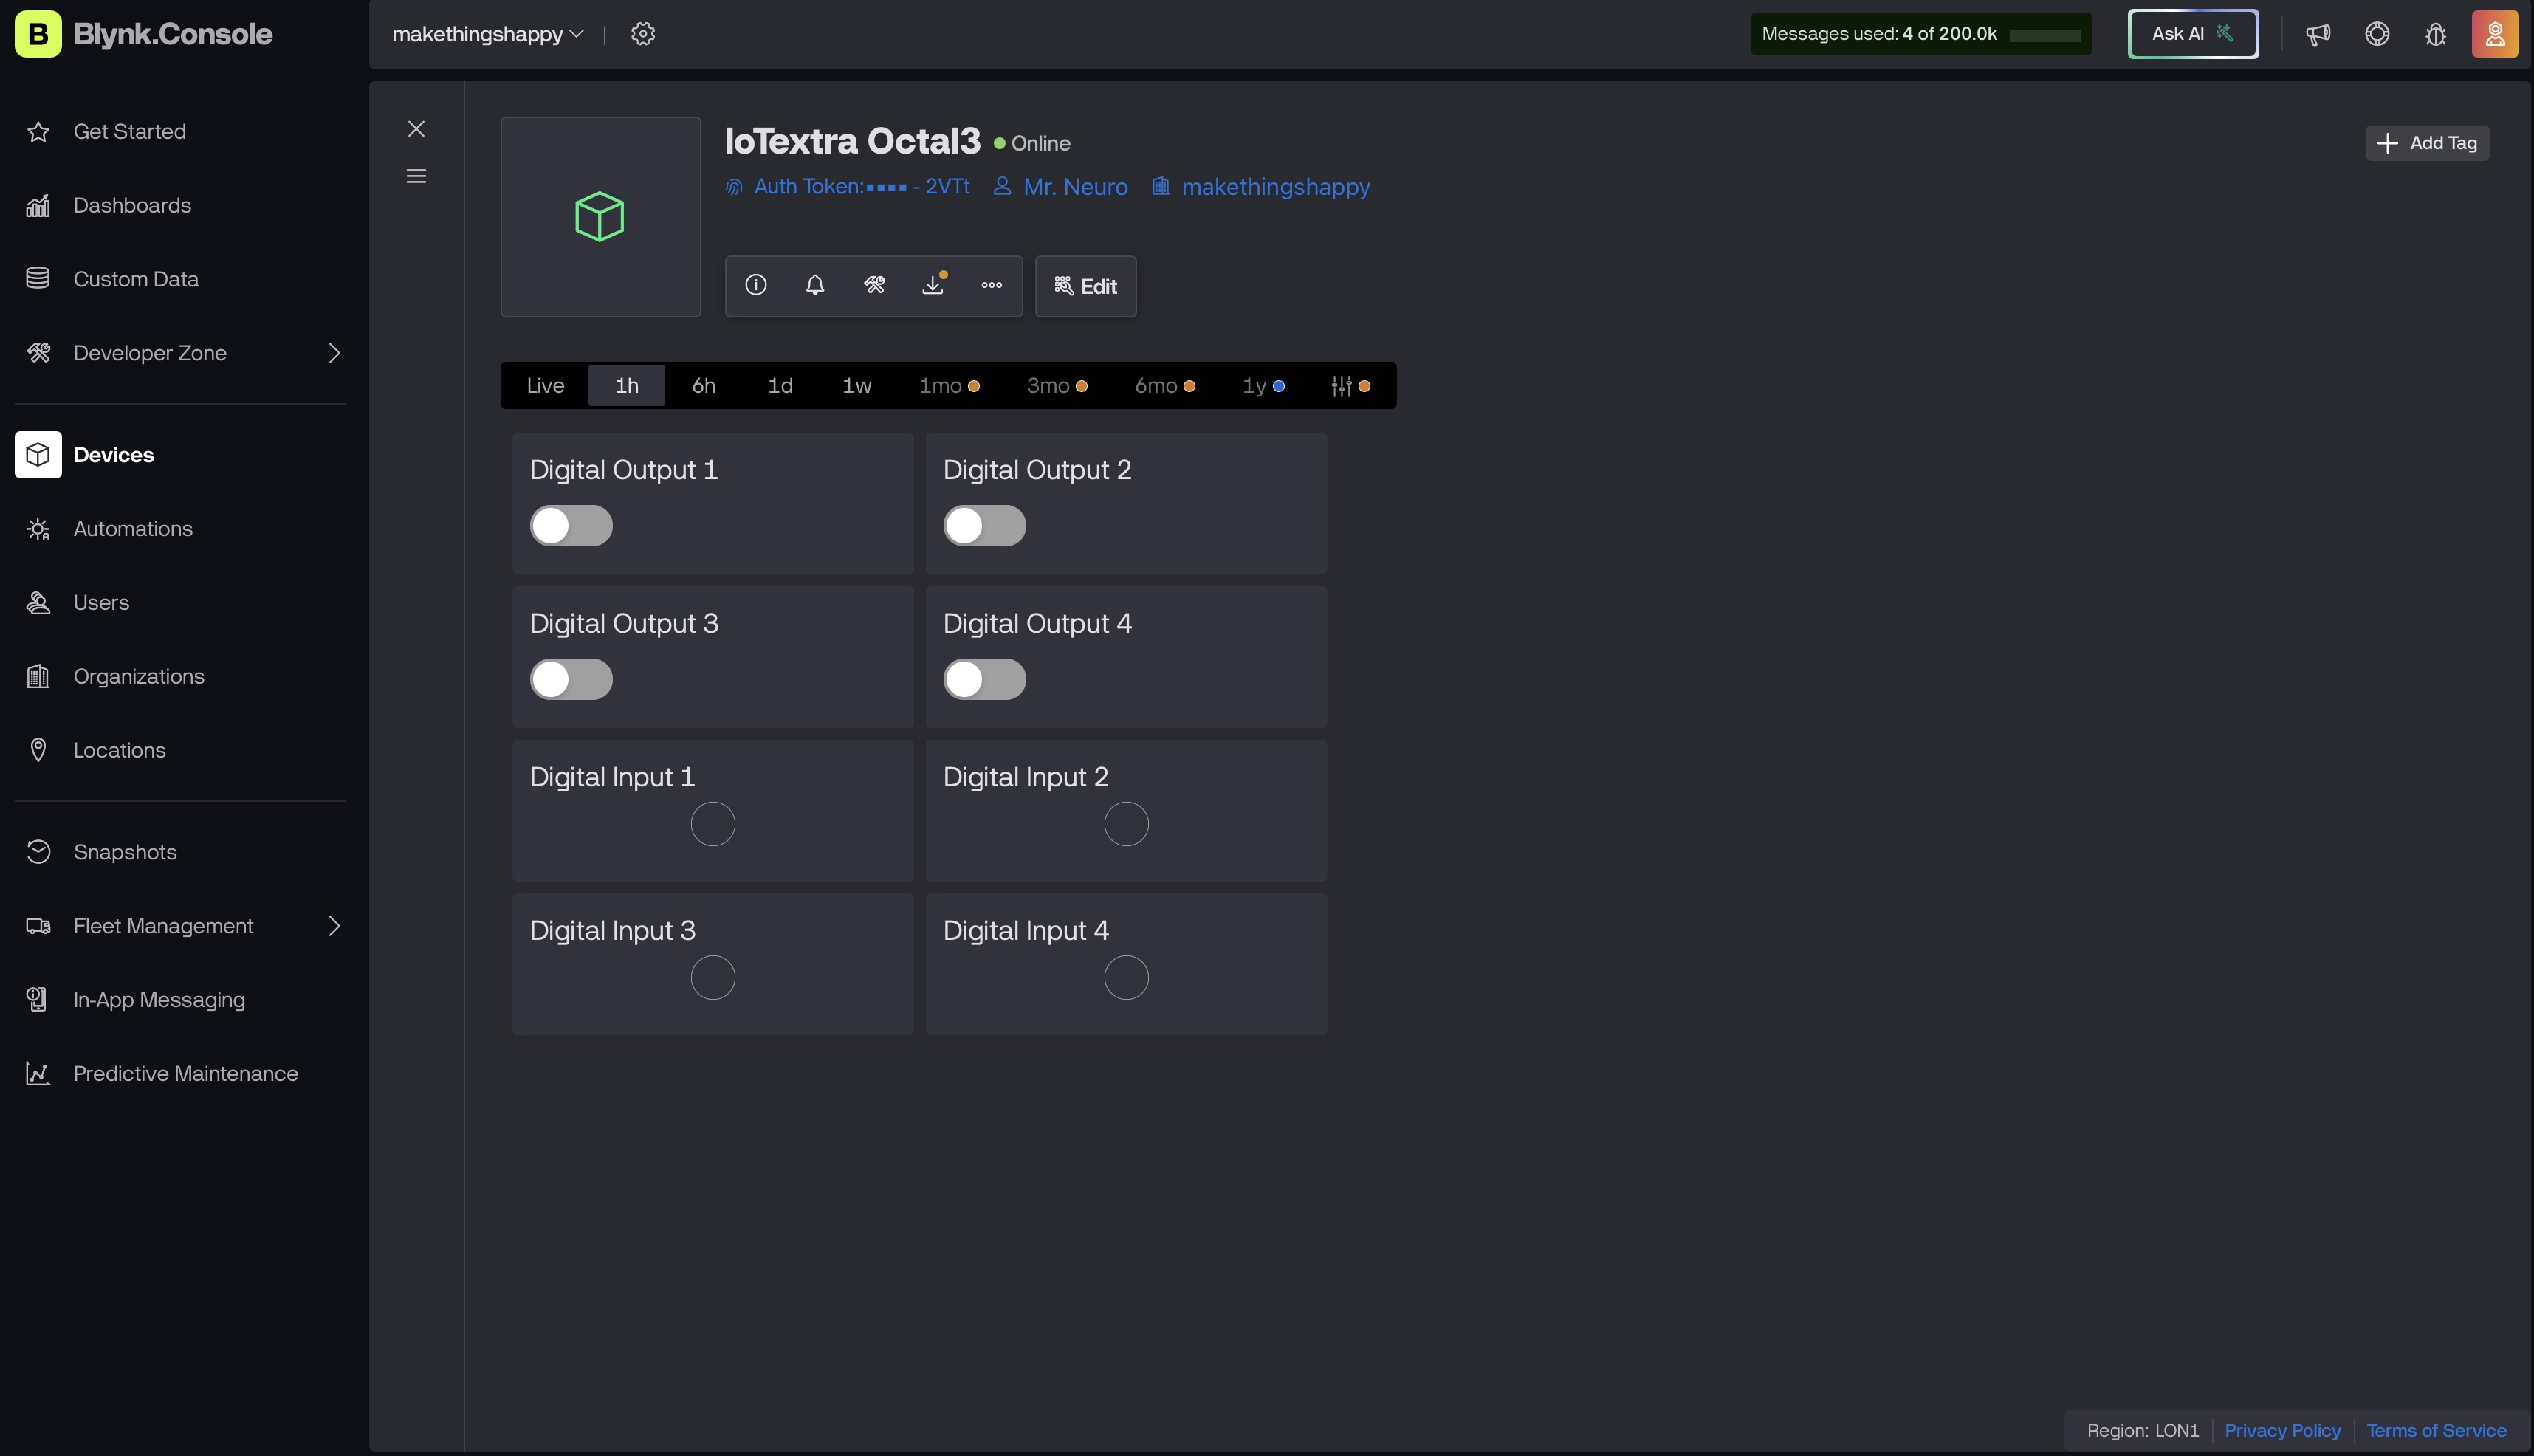This screenshot has height=1456, width=2534.
Task: Open custom time range settings
Action: pos(1350,386)
